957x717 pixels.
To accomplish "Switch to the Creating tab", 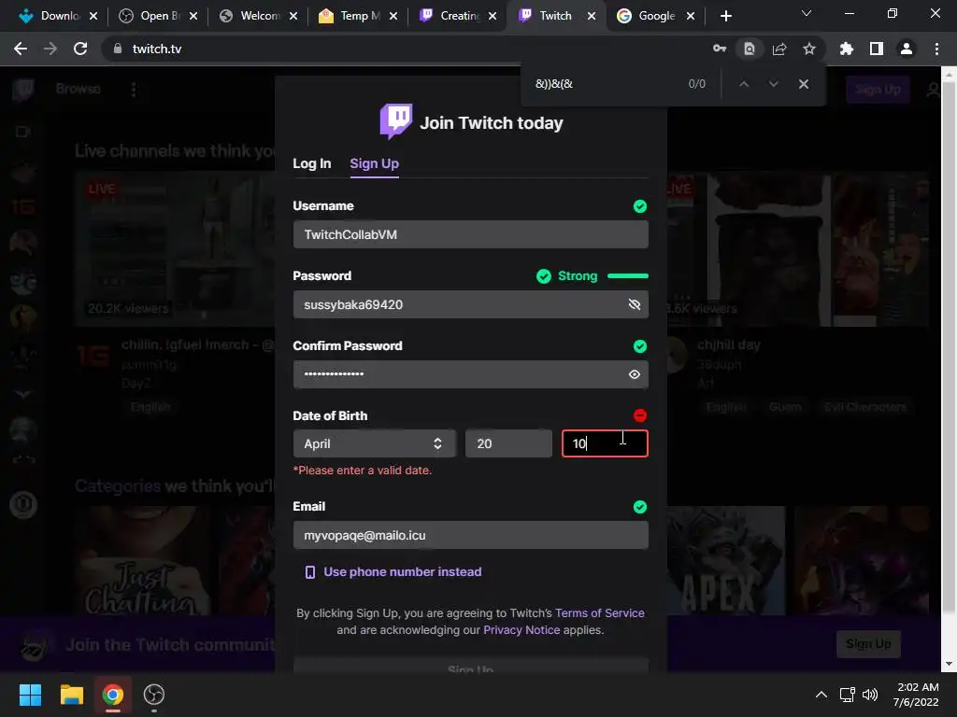I will (459, 16).
